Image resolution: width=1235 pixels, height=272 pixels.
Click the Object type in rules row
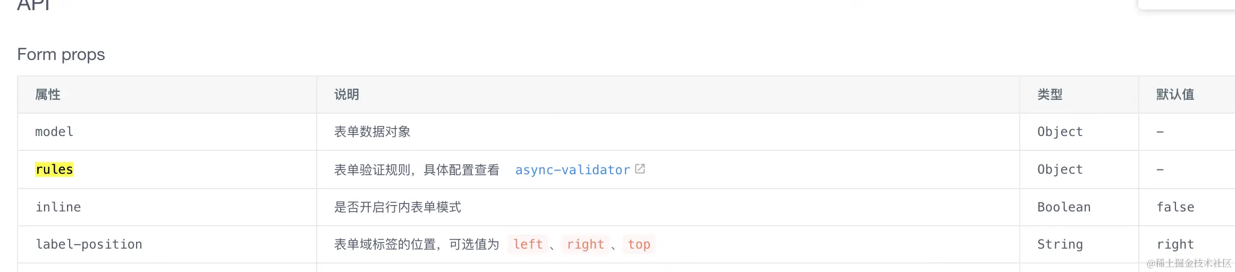click(1060, 169)
